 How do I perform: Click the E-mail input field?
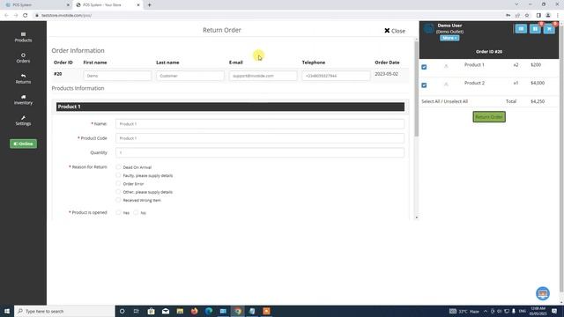[x=263, y=76]
